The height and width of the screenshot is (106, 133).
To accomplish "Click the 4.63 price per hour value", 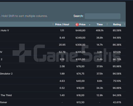I will coord(62,81).
